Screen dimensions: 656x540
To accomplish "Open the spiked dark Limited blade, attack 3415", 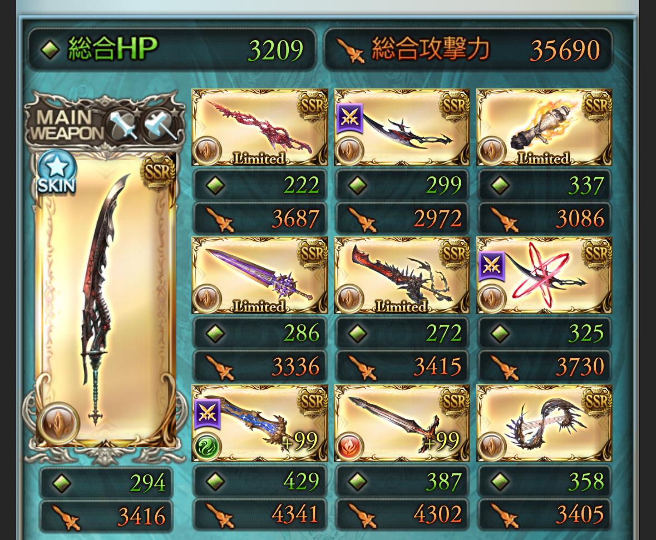I will (x=402, y=275).
